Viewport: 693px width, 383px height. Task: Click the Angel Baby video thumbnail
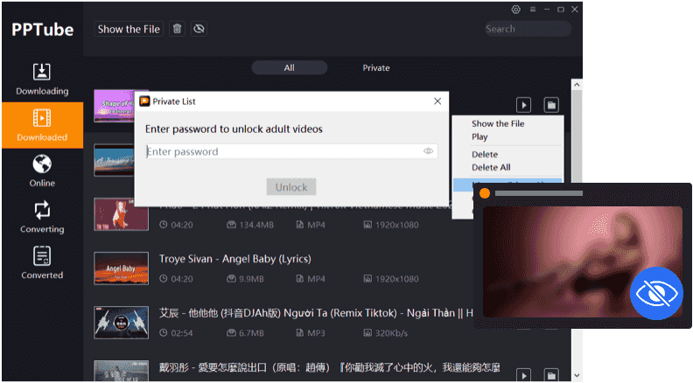click(121, 268)
